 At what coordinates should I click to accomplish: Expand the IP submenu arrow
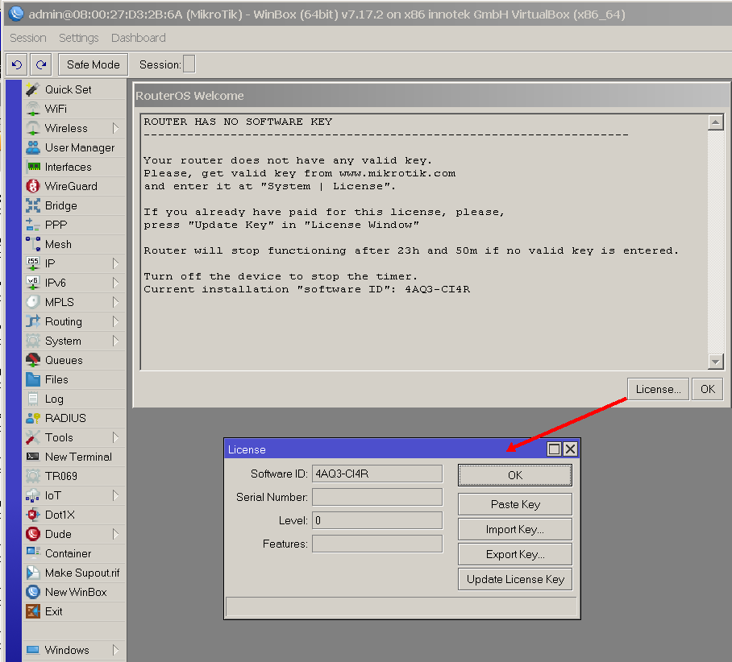point(115,263)
